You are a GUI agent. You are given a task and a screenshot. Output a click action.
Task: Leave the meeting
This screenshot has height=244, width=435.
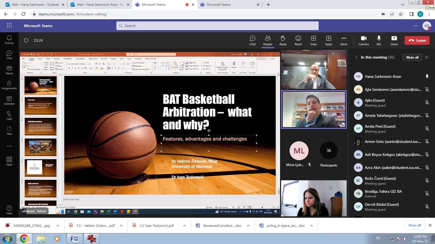(417, 40)
